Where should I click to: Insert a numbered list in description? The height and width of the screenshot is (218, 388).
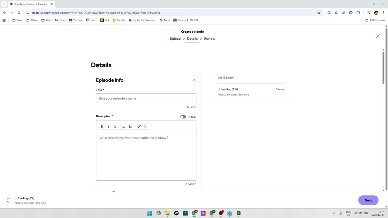[x=131, y=126]
